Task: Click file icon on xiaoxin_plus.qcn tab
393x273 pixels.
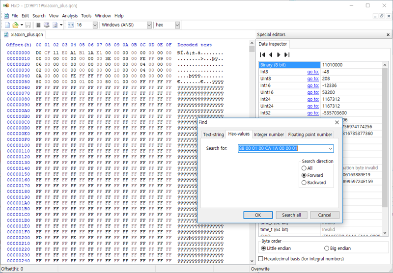Action: 6,34
